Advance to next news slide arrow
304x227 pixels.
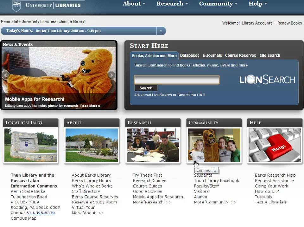click(x=111, y=75)
